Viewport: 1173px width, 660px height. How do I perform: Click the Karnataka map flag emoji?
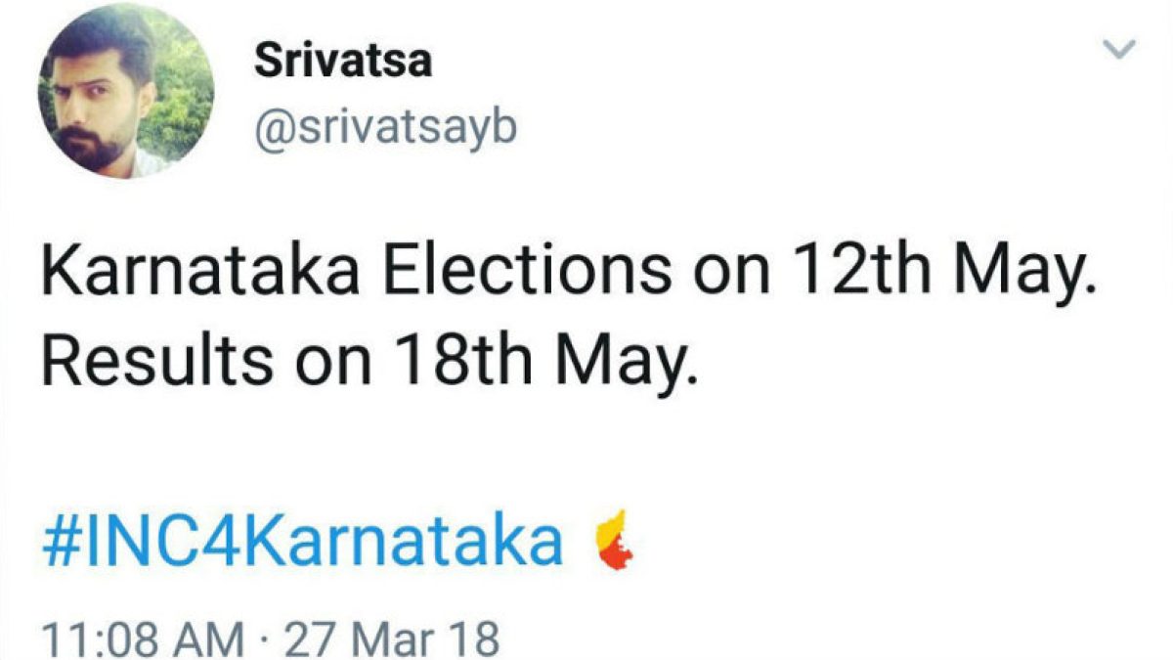point(615,542)
